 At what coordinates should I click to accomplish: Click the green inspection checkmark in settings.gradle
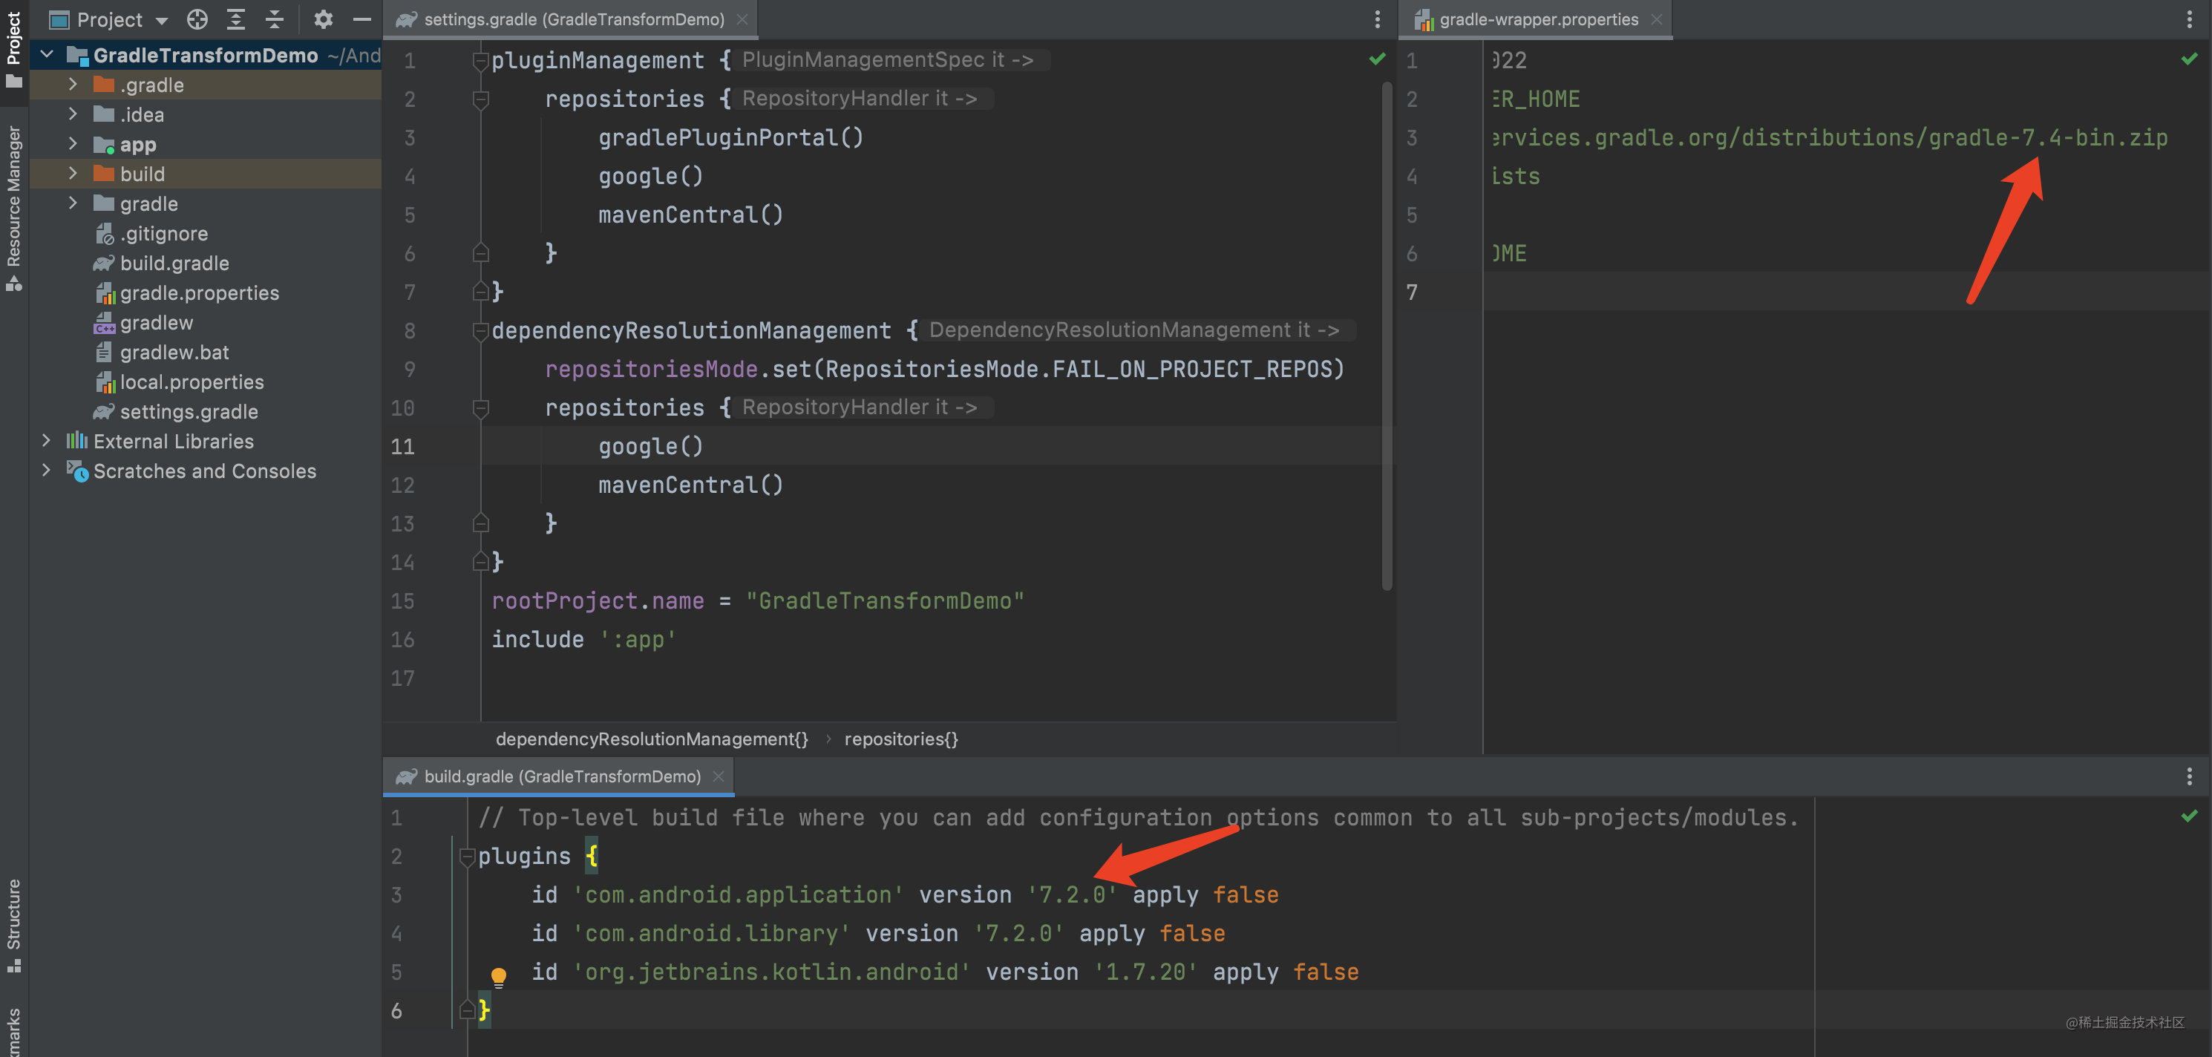1378,59
